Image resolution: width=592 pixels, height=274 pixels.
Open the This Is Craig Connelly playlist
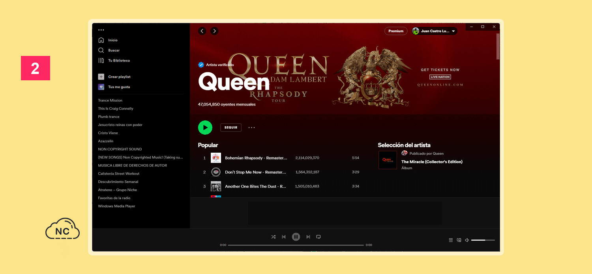116,109
